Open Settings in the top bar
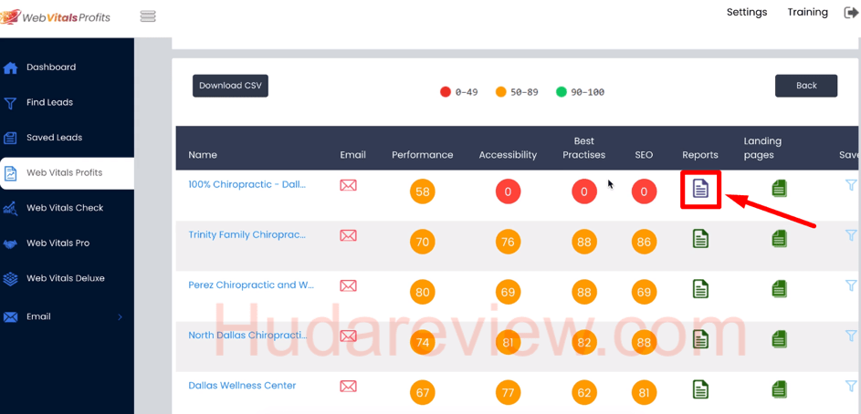This screenshot has width=861, height=414. [x=747, y=12]
